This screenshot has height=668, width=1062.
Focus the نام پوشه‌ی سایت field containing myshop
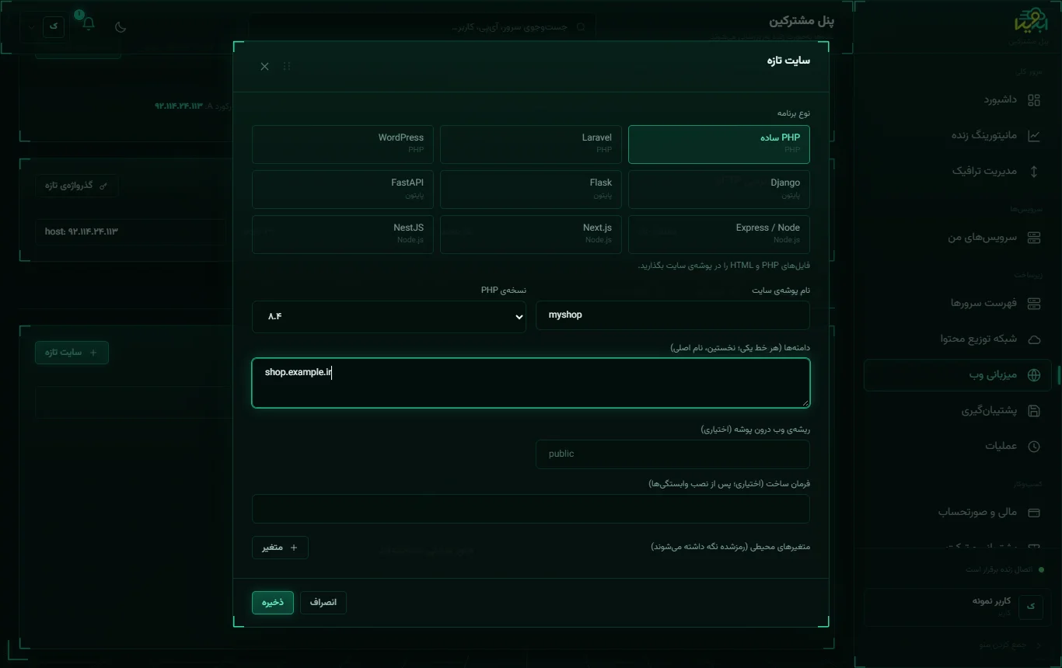tap(673, 315)
